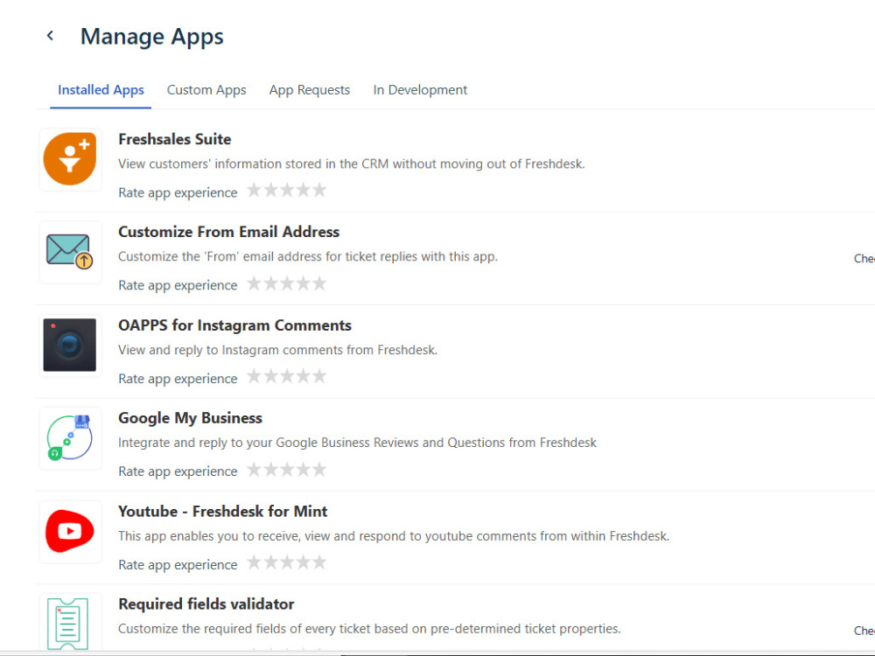Rate Customize From Email Address five stars

pos(319,283)
